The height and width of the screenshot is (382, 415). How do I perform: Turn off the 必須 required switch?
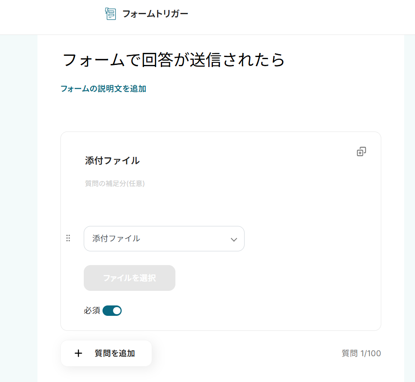pos(112,310)
